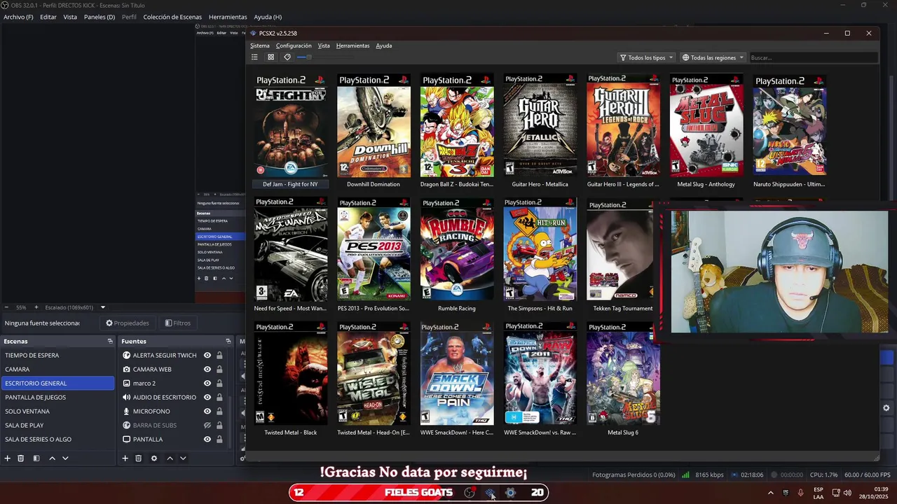The height and width of the screenshot is (504, 897).
Task: Click the system tray microphone icon
Action: [800, 493]
